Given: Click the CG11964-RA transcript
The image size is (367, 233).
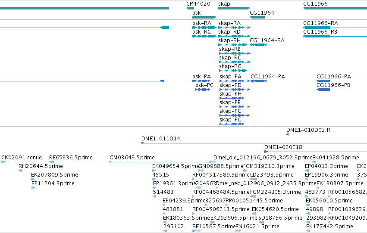Looking at the screenshot, I should pyautogui.click(x=258, y=45).
